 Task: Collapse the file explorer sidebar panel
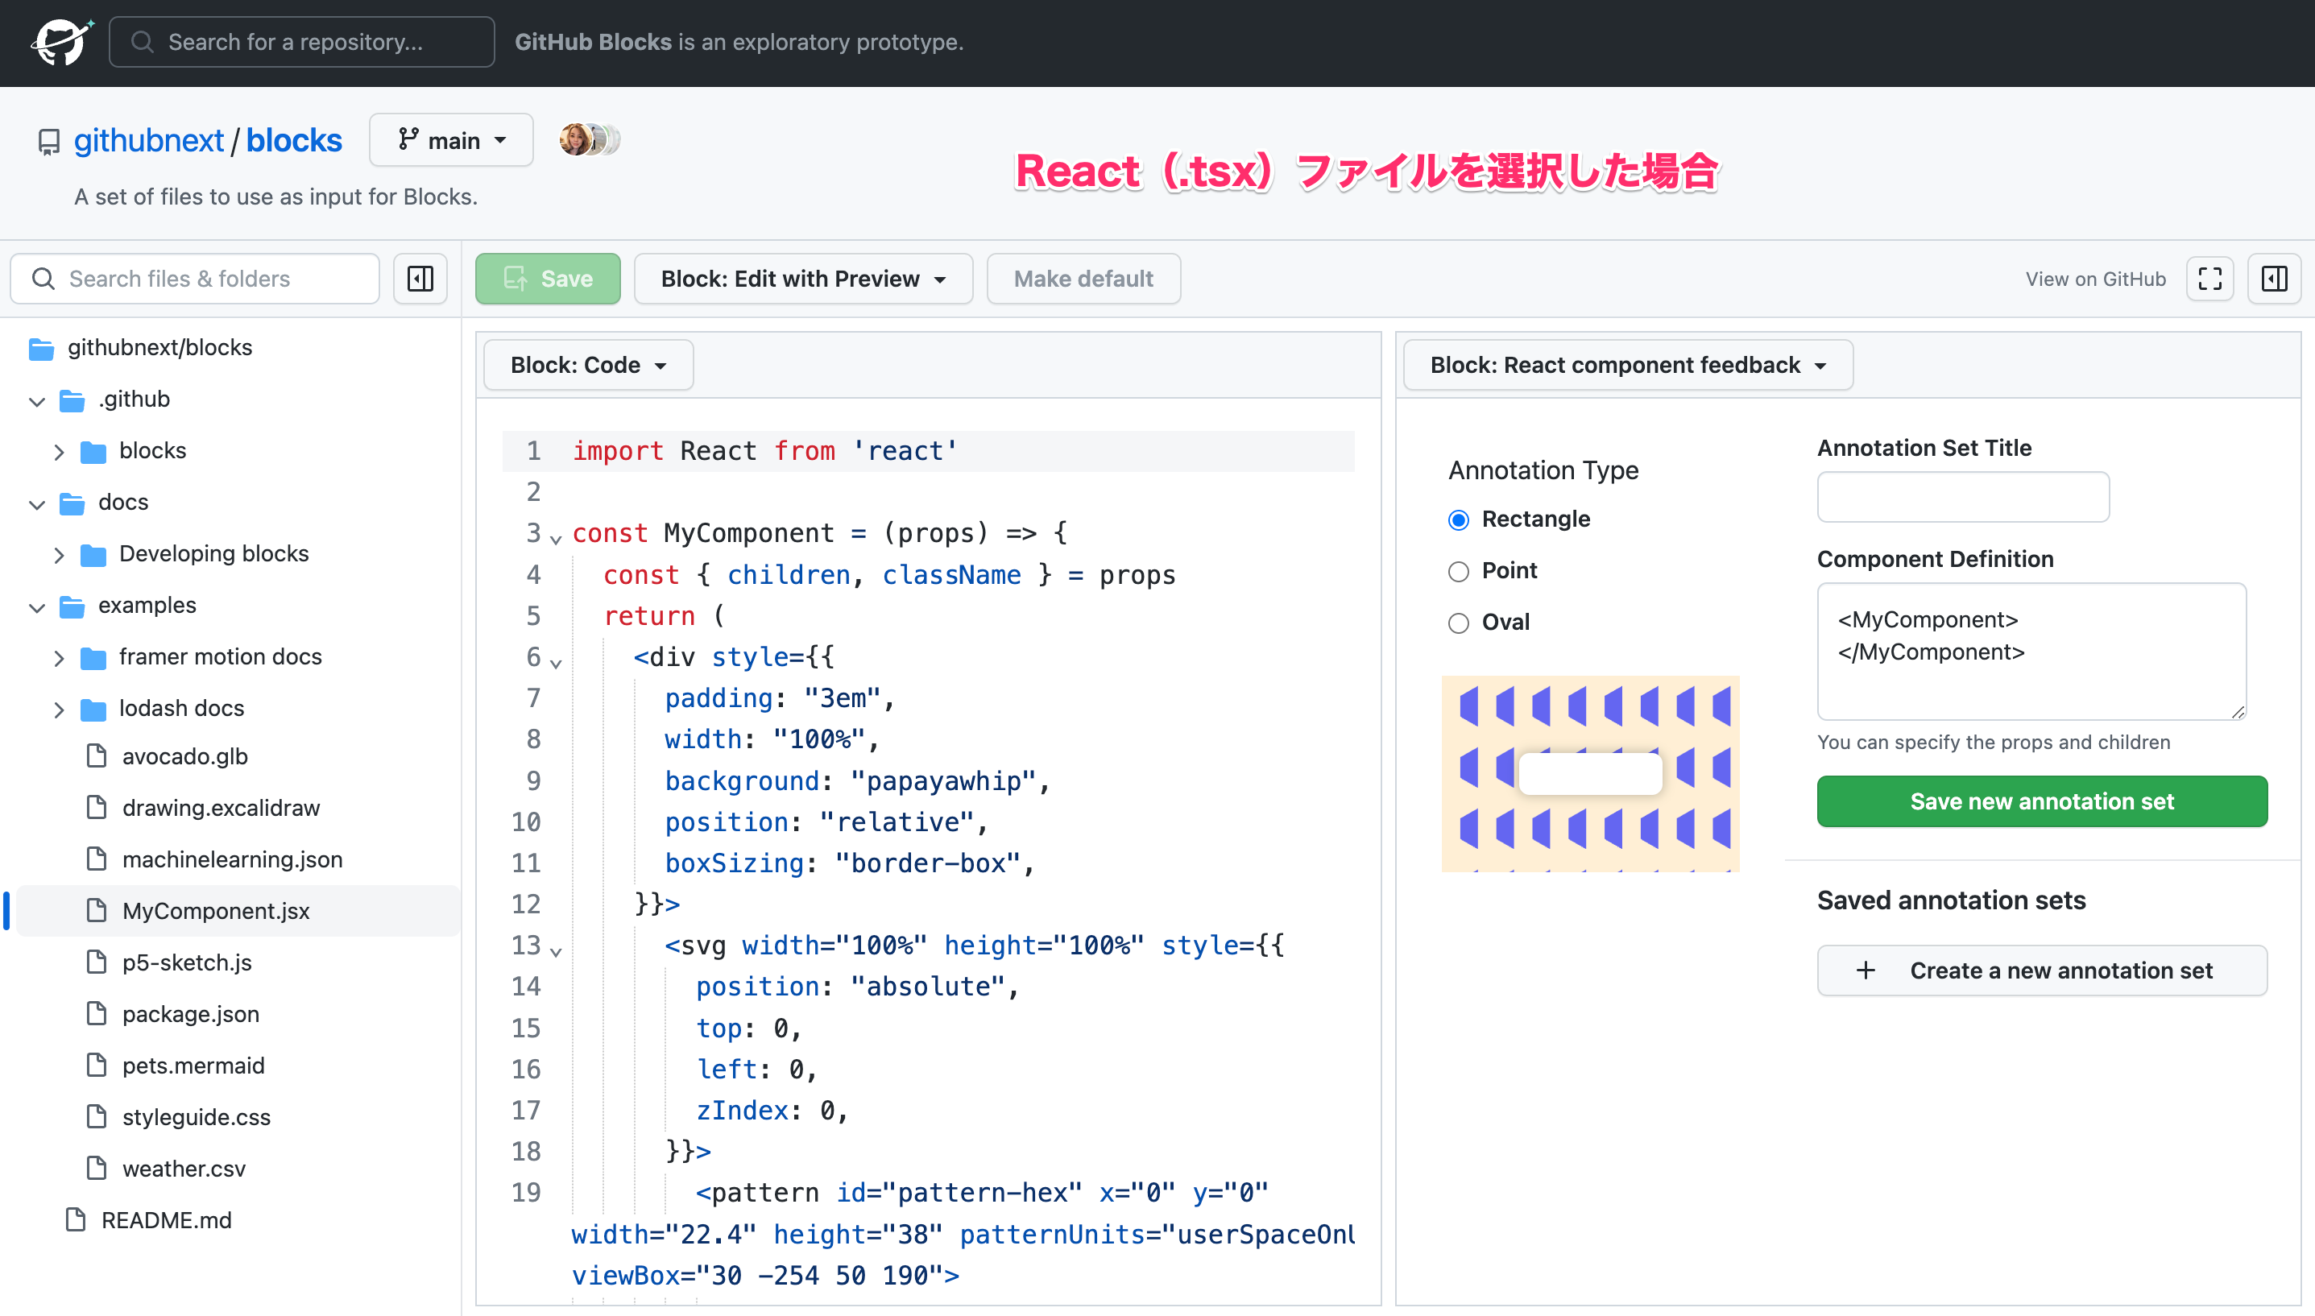pyautogui.click(x=420, y=279)
